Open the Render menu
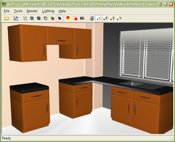 [x=32, y=11]
